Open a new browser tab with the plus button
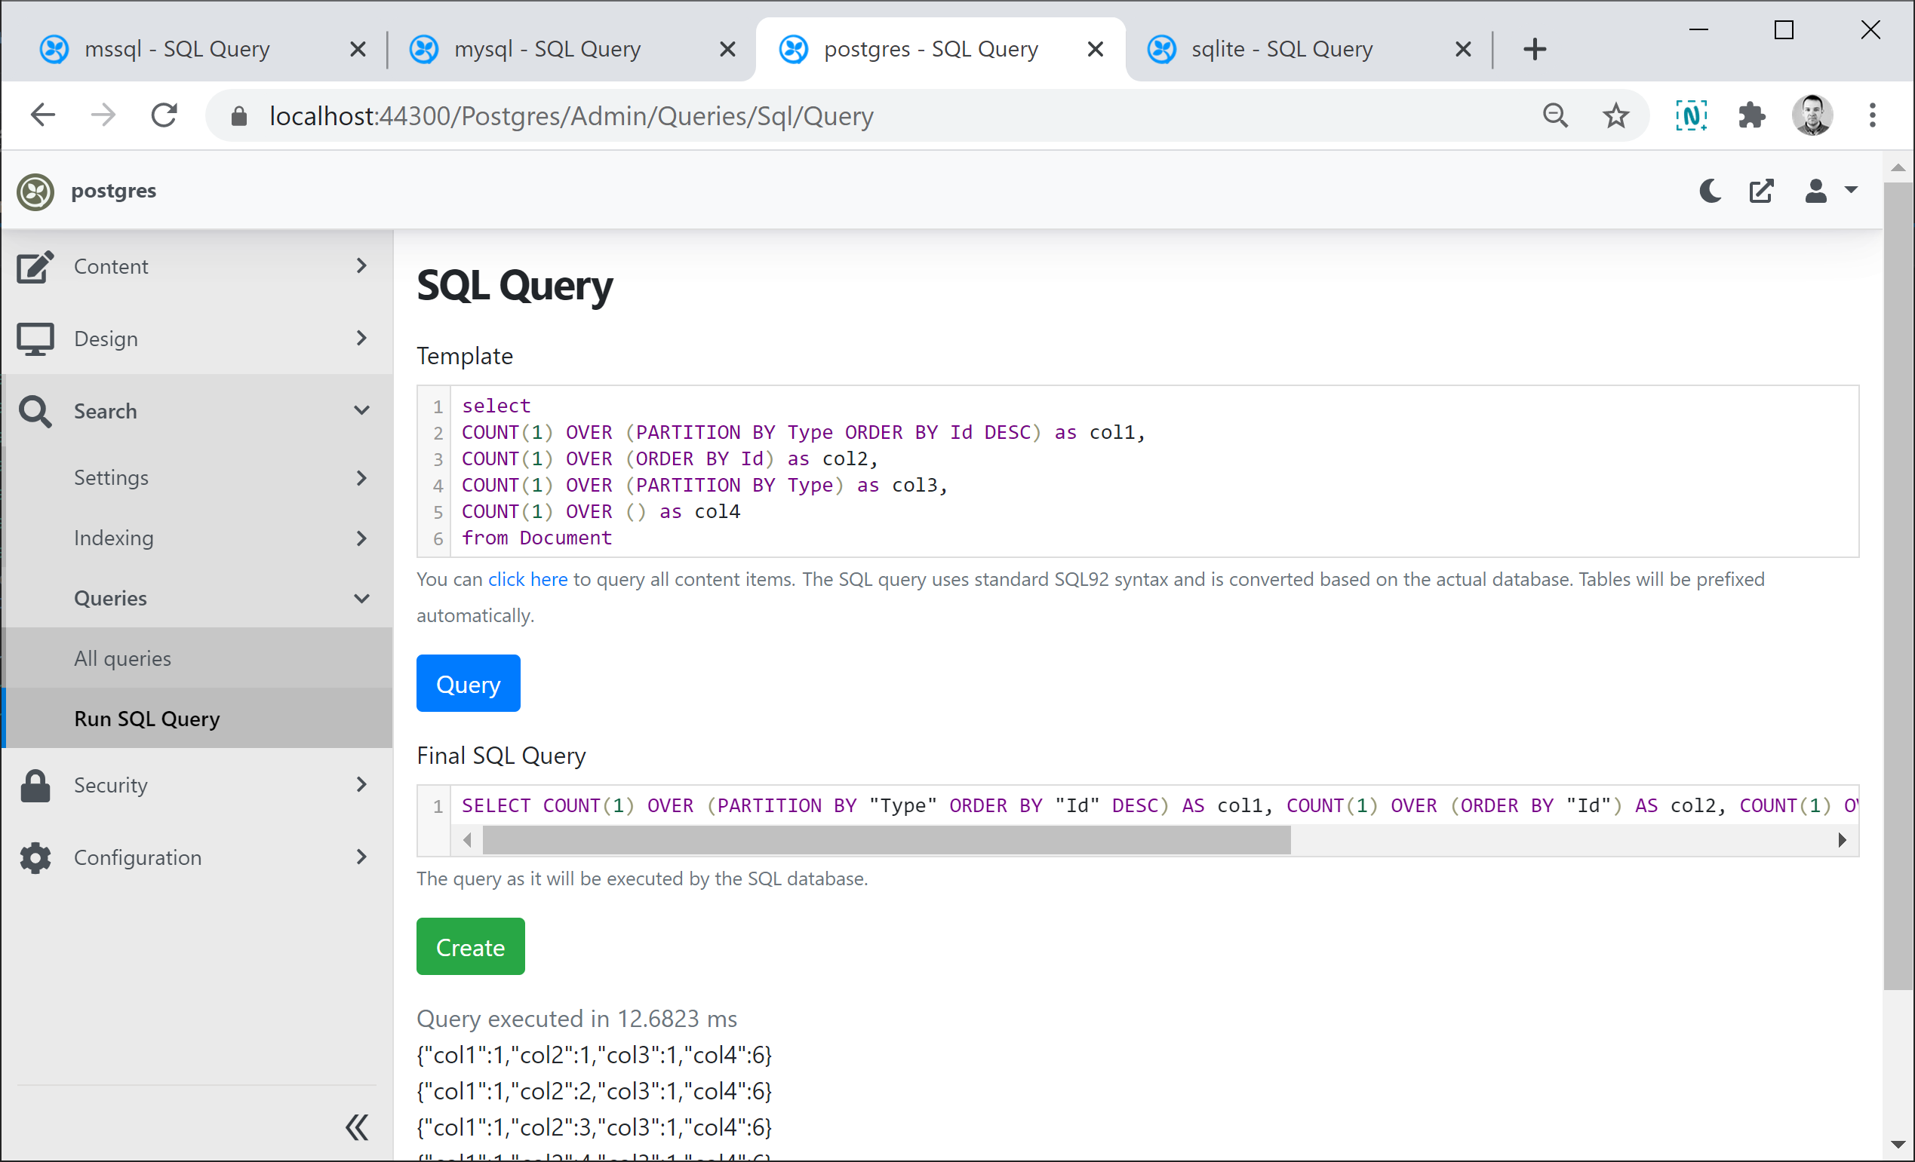1915x1162 pixels. pos(1534,48)
